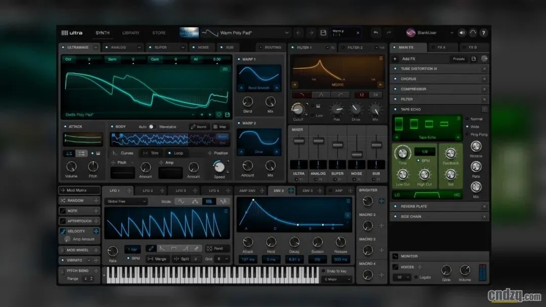The width and height of the screenshot is (546, 307).
Task: Click the envelope Attack value field 137 ms
Action: coord(248,260)
